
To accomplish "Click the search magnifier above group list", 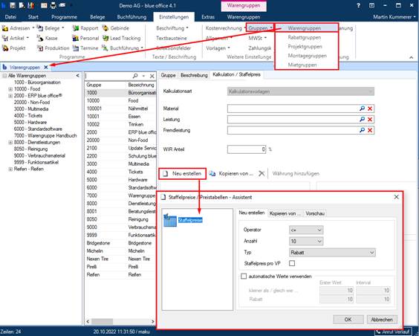I will pos(135,76).
